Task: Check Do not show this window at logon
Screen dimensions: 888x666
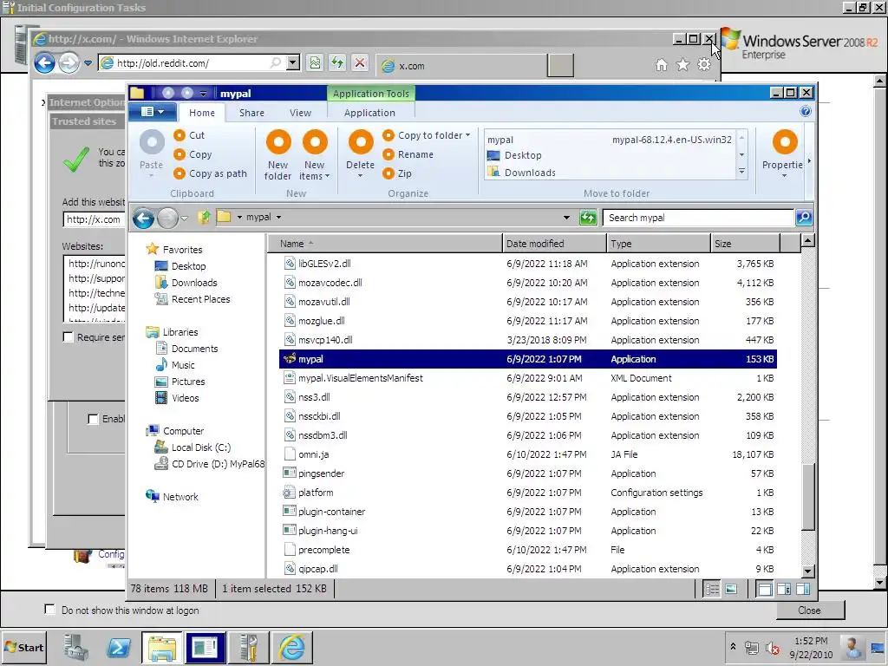Action: (x=49, y=610)
